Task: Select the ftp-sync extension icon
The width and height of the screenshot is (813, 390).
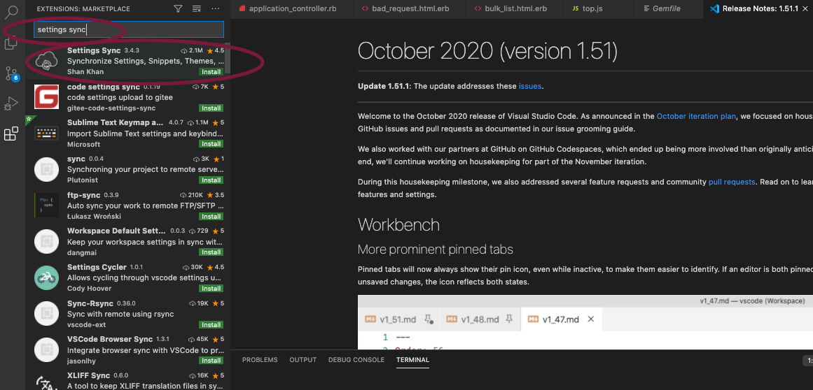Action: 47,205
